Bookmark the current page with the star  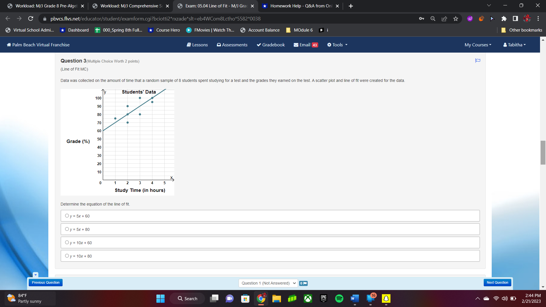tap(456, 18)
